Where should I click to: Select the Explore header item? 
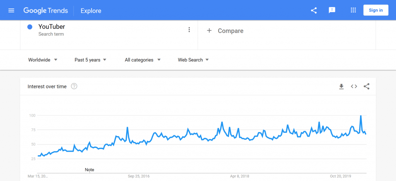point(91,11)
